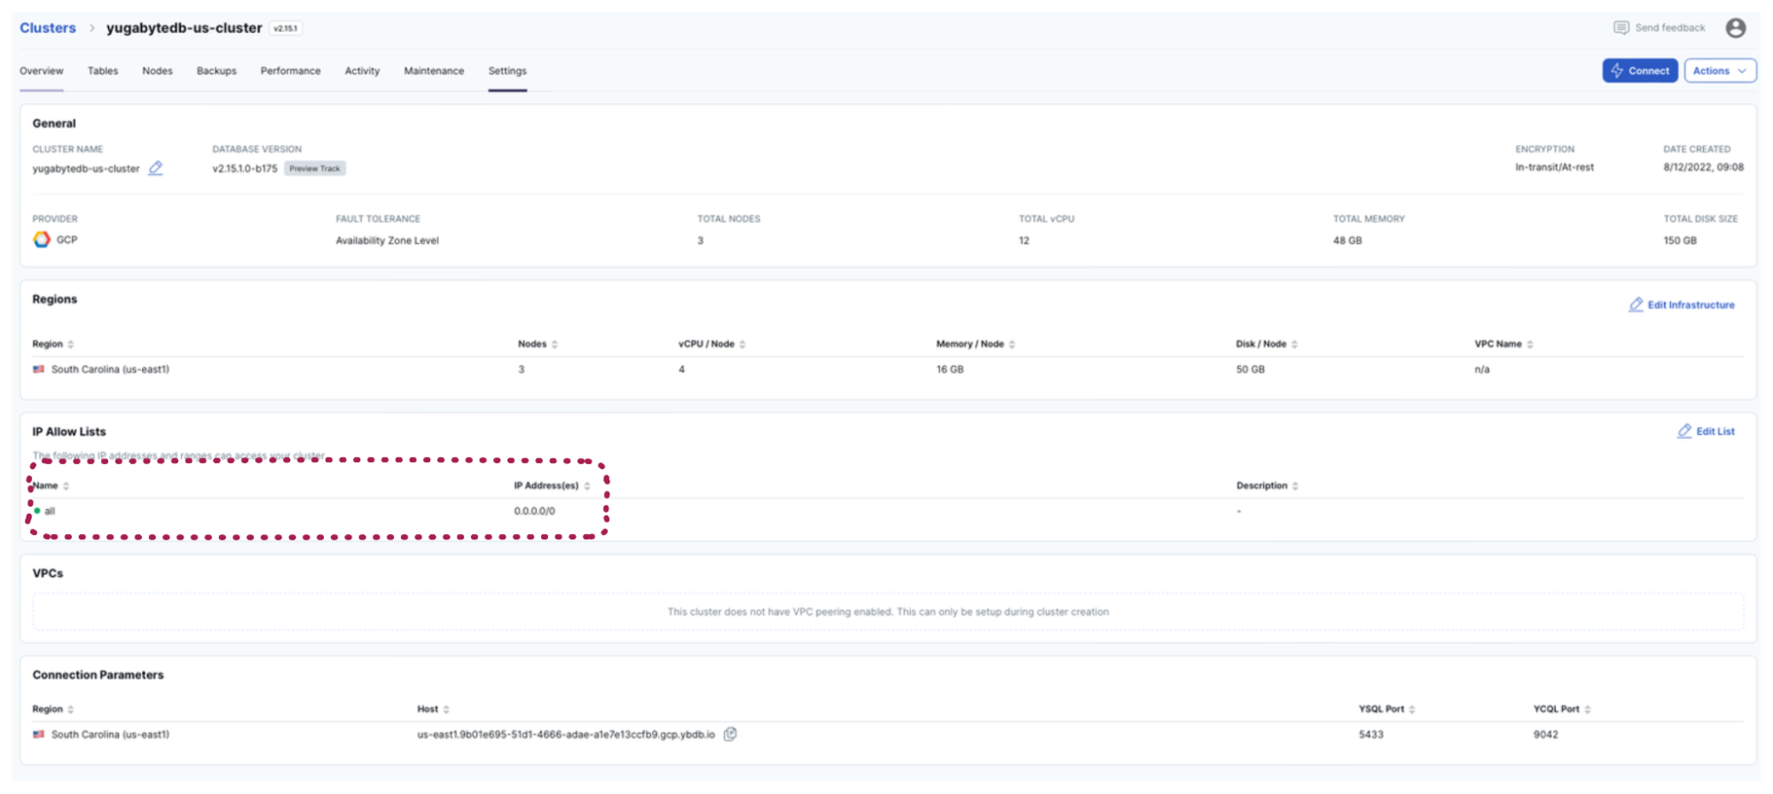
Task: Click the 0.0.0.0/0 IP address cell
Action: click(535, 512)
